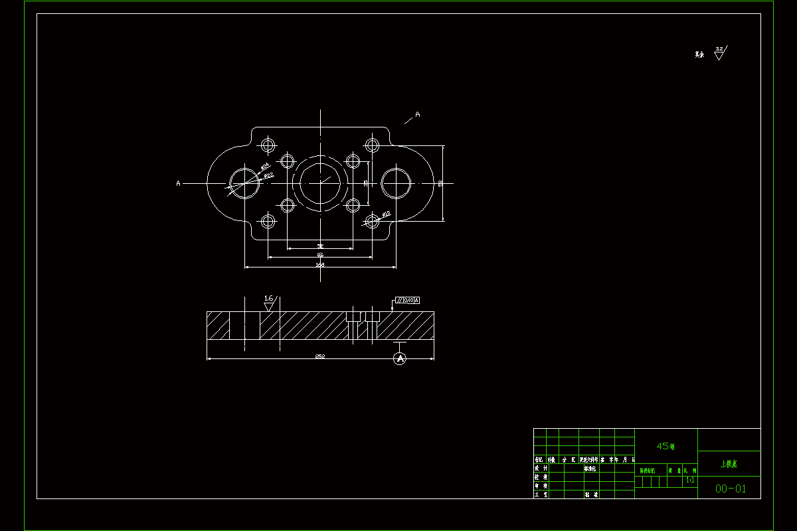797x531 pixels.
Task: Select section label A at left of centerline
Action: [178, 183]
